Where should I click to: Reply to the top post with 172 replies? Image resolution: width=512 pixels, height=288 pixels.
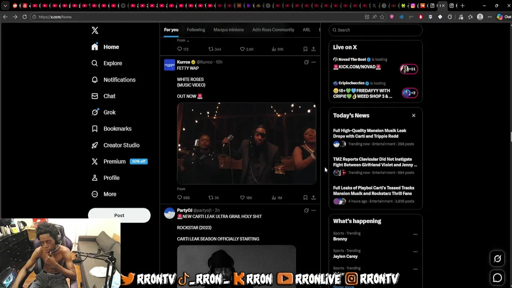click(183, 49)
